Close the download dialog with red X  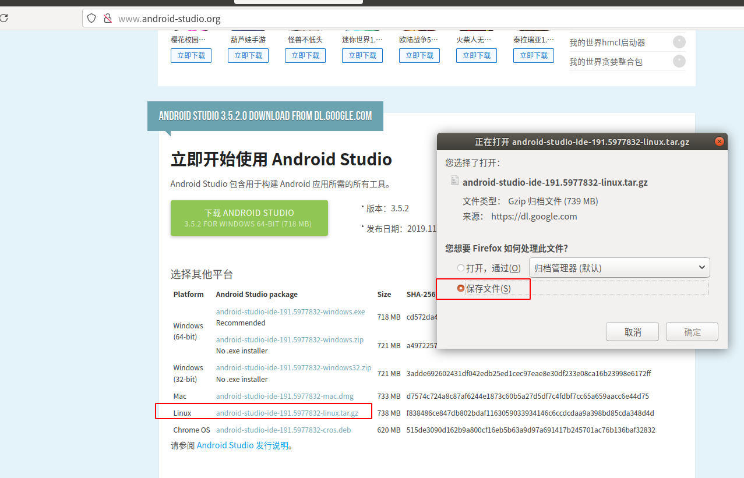(720, 141)
